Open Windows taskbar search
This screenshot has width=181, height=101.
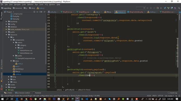[x=7, y=99]
